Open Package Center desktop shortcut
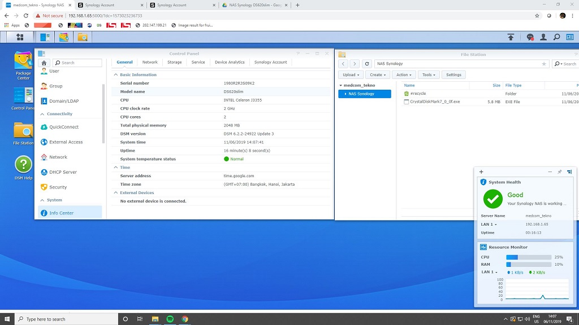Image resolution: width=579 pixels, height=325 pixels. pyautogui.click(x=23, y=66)
